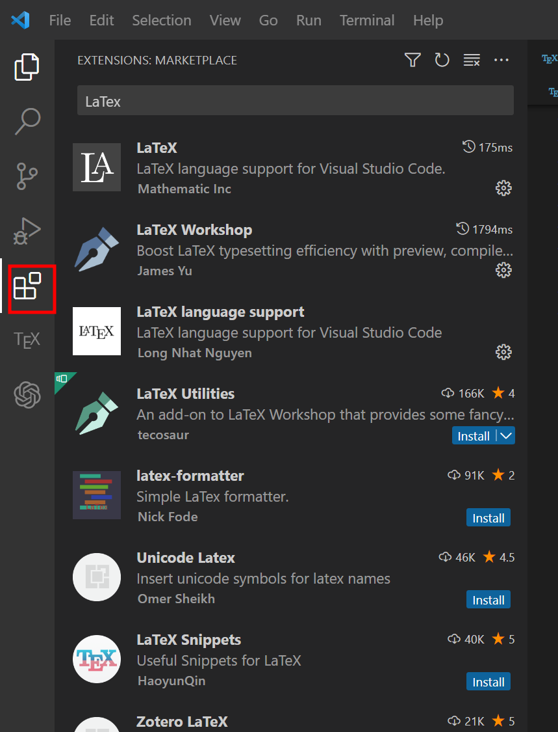
Task: Open the Run menu
Action: pyautogui.click(x=309, y=21)
